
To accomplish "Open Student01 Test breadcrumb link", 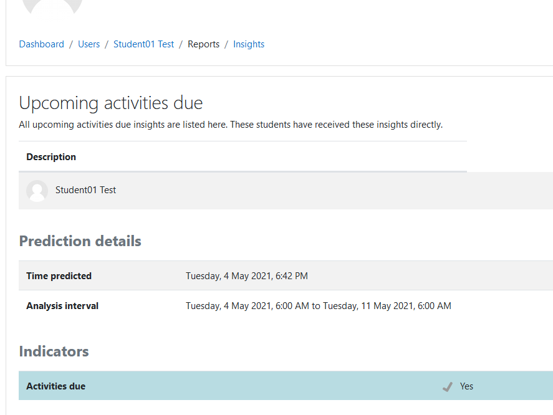I will pyautogui.click(x=143, y=44).
